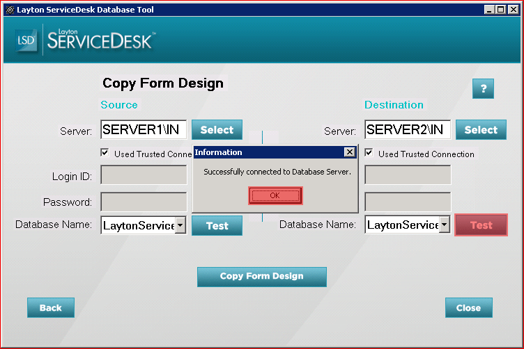Click the title bar application gear icon

10,10
